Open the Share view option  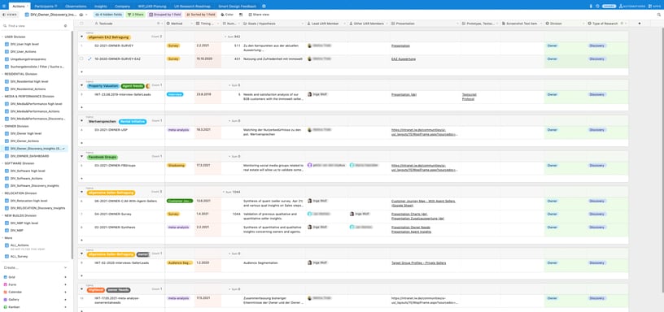259,15
